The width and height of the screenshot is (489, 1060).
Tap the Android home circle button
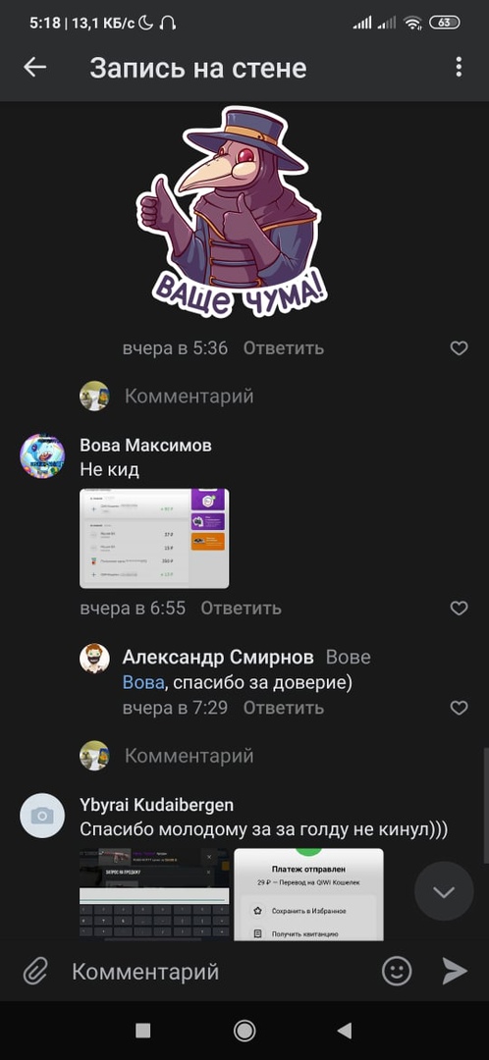coord(244,1031)
